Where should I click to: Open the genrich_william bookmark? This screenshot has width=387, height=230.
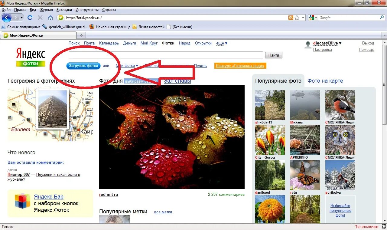click(65, 27)
